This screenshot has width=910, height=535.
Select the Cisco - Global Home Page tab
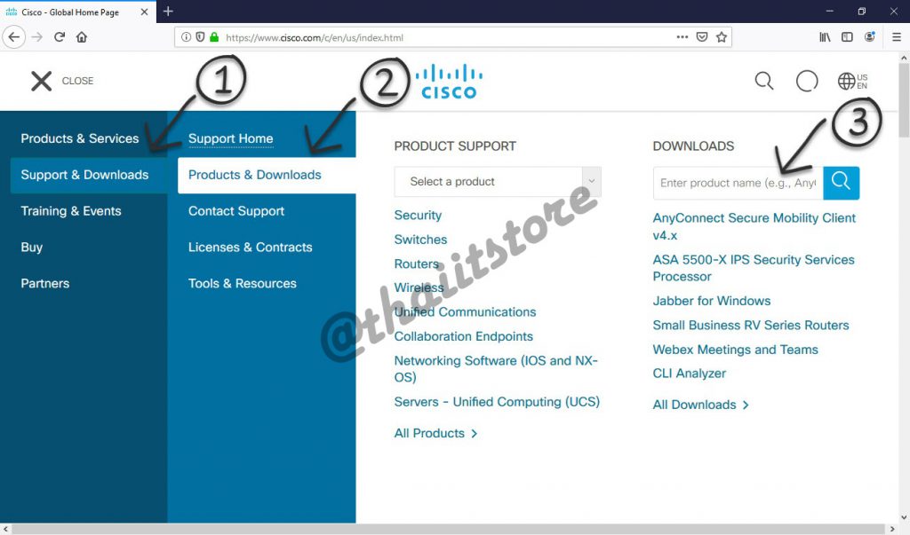(78, 12)
